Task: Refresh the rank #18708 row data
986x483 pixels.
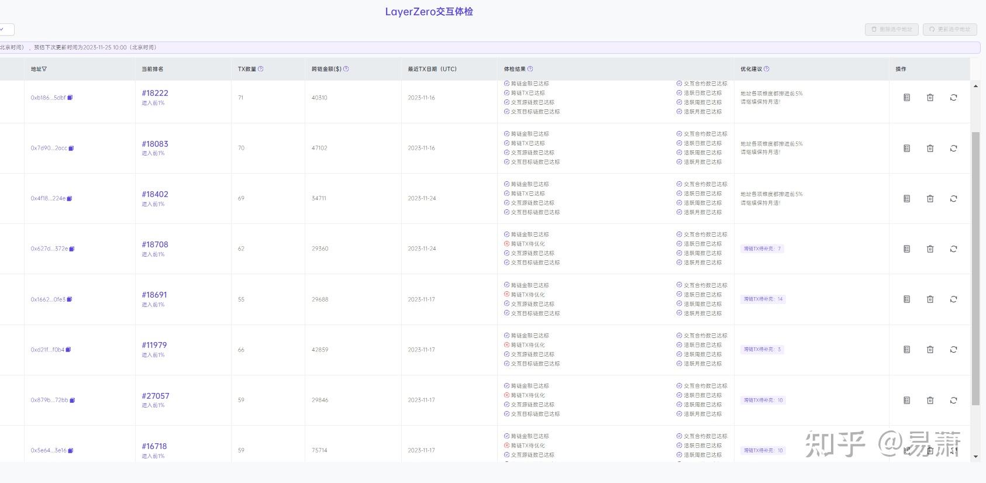Action: coord(954,249)
